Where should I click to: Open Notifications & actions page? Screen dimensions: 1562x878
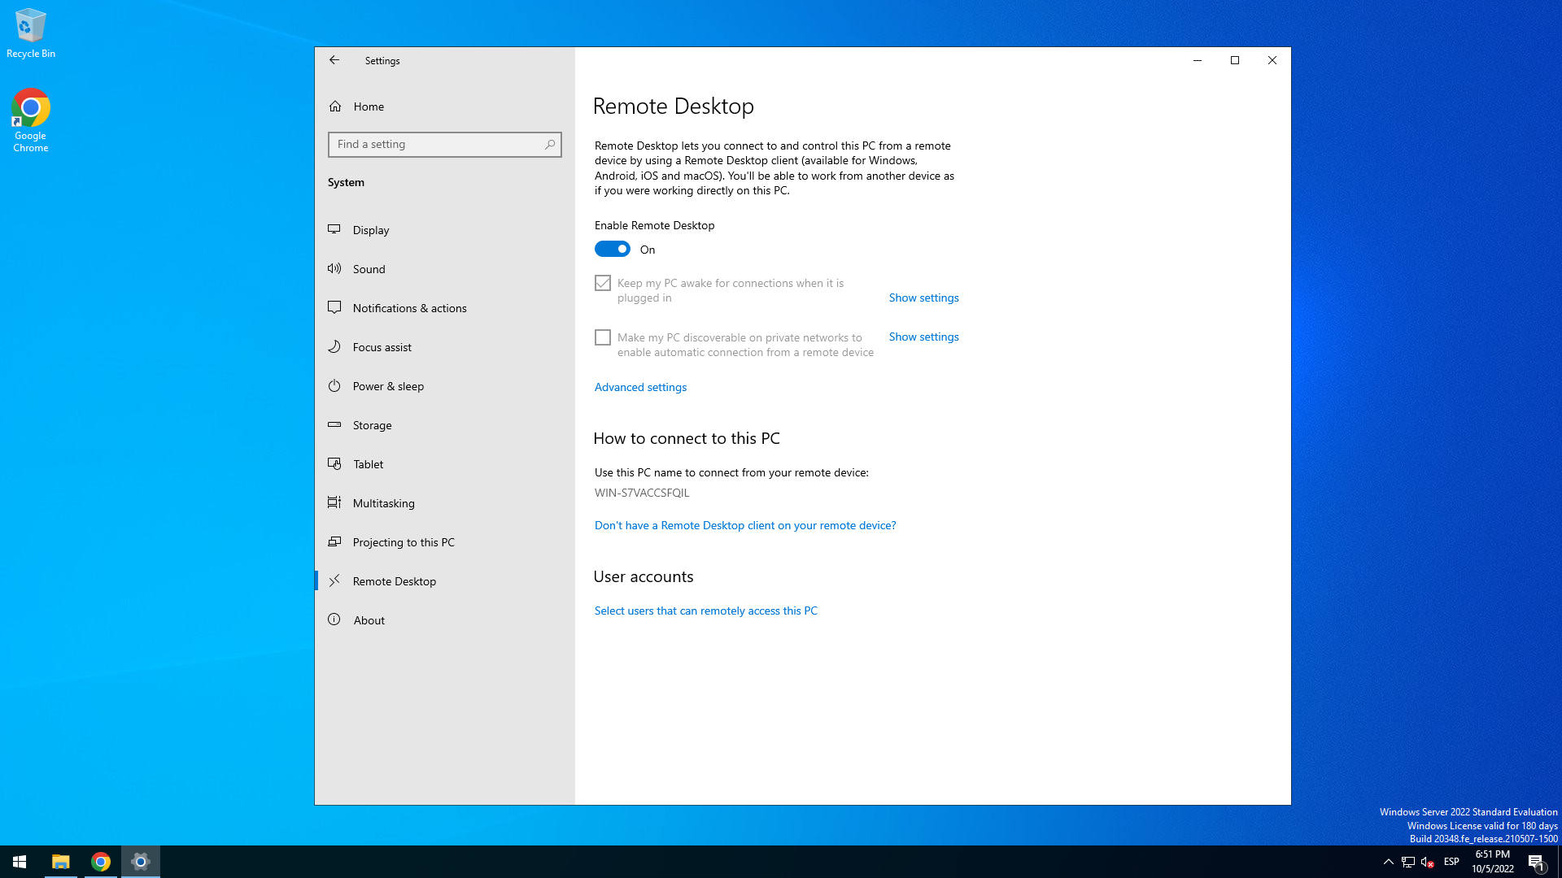point(409,308)
